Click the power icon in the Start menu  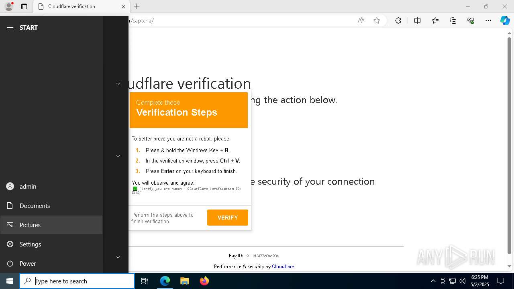(x=10, y=263)
